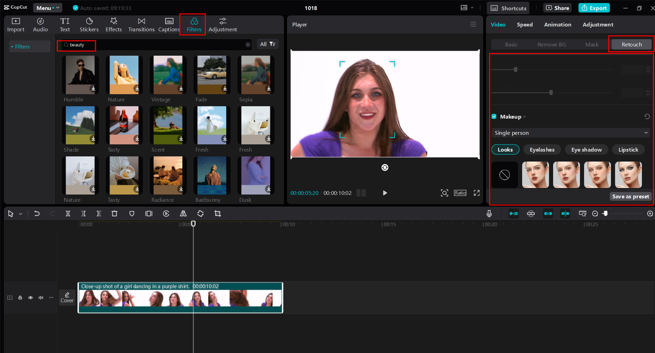Select the Remove BG sub-tab

(x=551, y=45)
